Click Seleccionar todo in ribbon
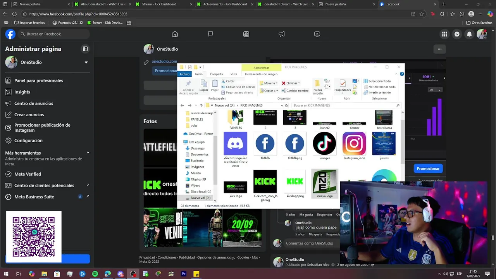 point(377,81)
